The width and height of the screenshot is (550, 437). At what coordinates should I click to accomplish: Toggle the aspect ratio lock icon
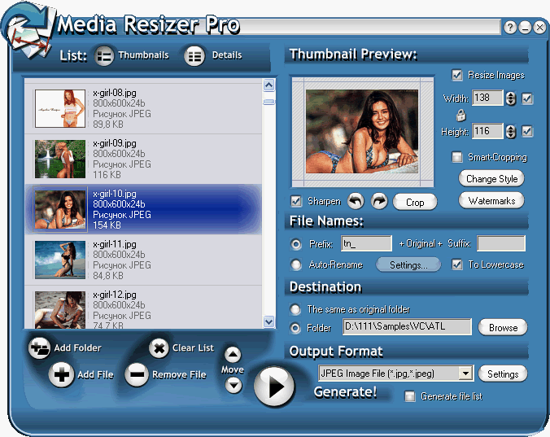(461, 115)
